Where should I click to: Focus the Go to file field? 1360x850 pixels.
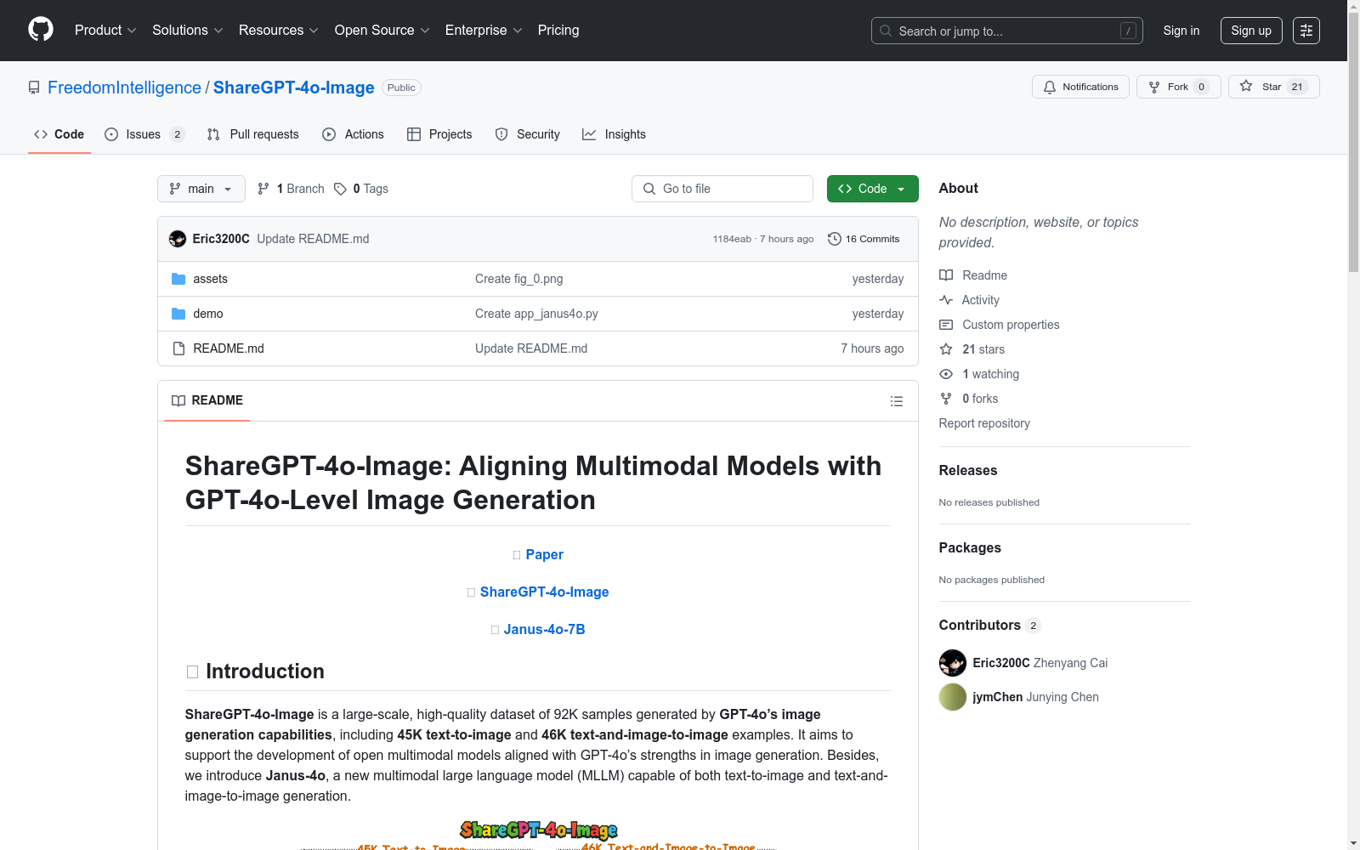pyautogui.click(x=722, y=189)
